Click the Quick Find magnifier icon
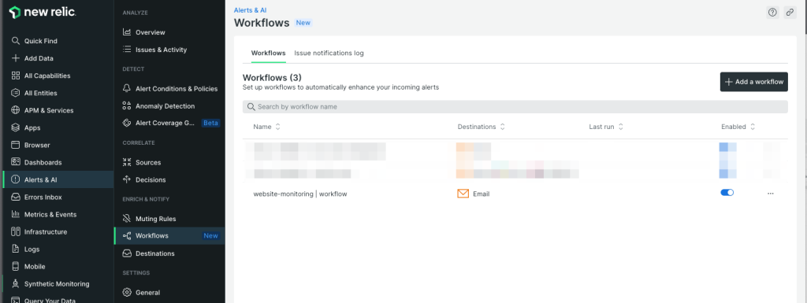The width and height of the screenshot is (807, 303). [16, 41]
